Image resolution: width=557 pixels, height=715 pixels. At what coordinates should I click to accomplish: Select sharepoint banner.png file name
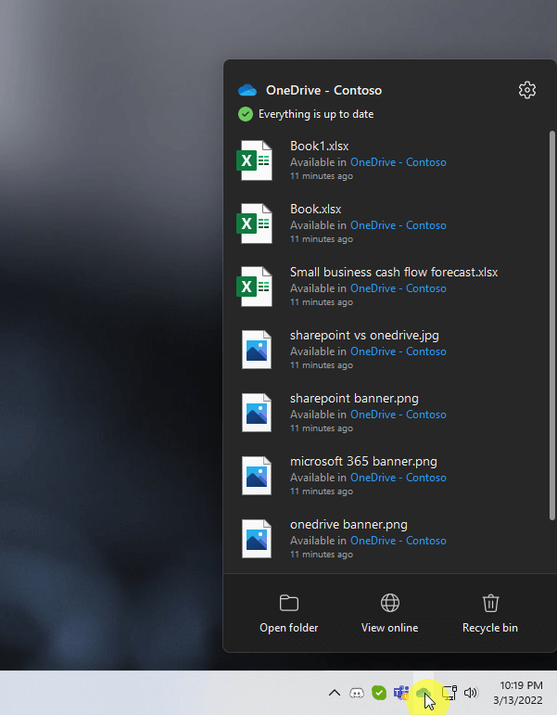354,398
